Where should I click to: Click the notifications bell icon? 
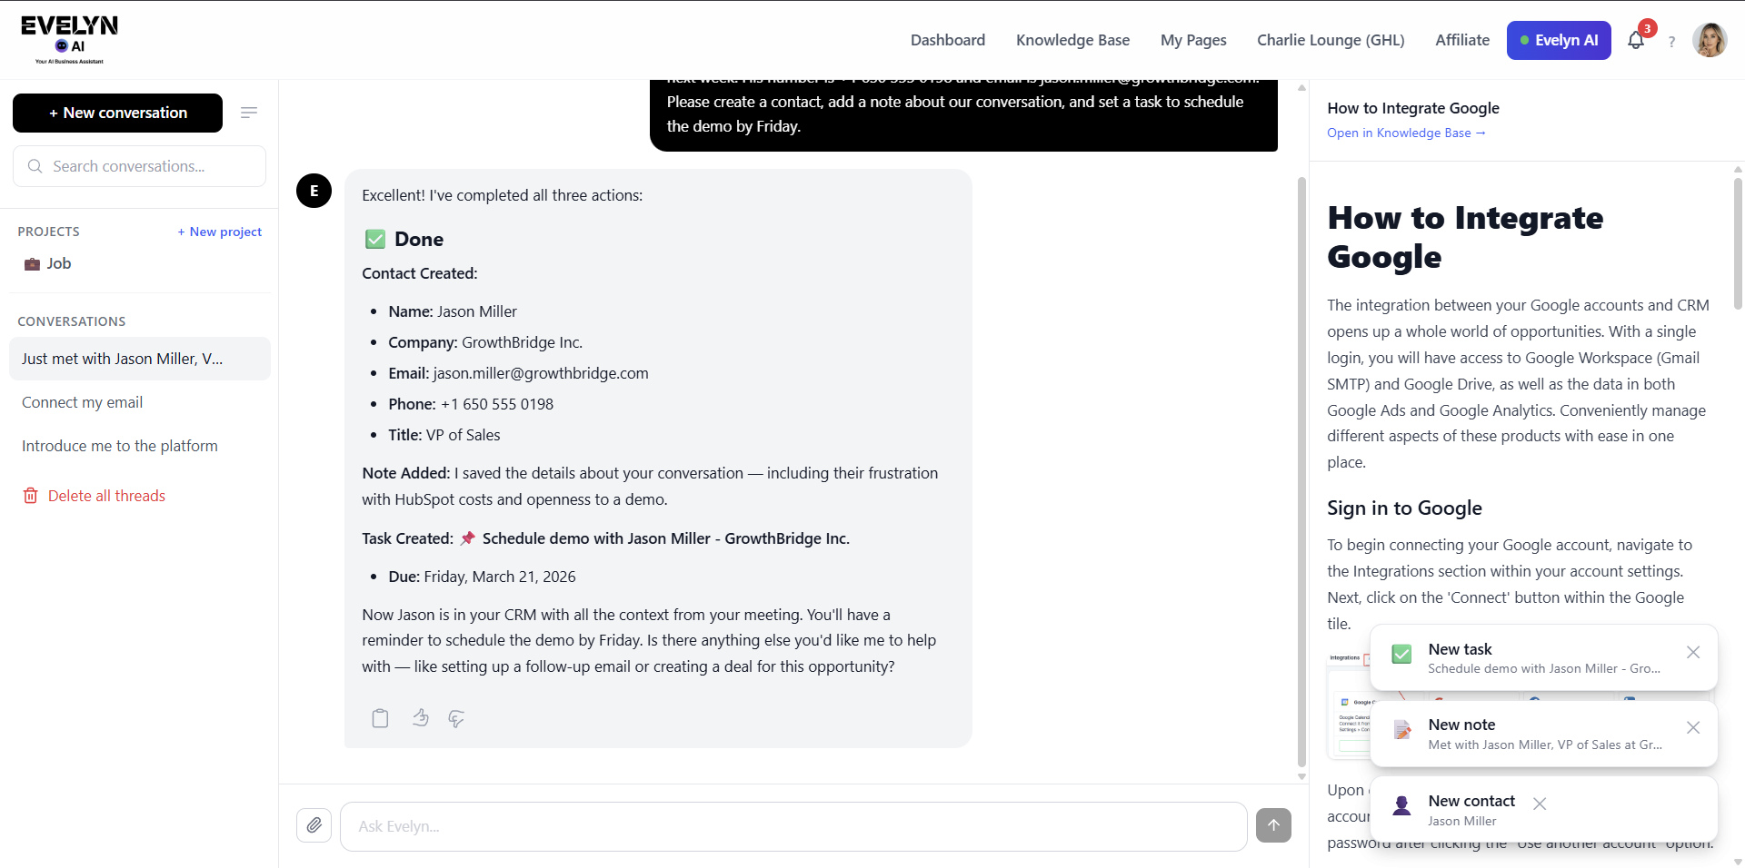(1636, 41)
